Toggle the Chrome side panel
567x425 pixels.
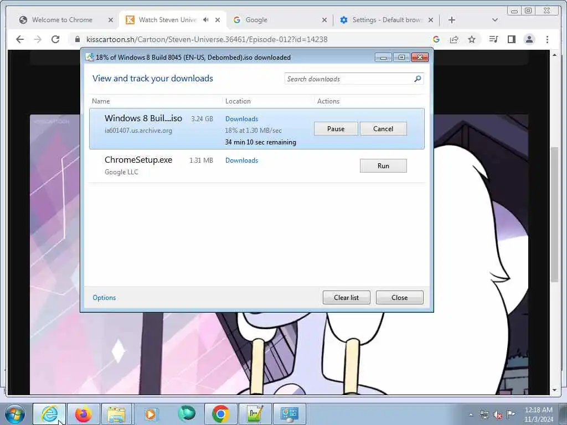pyautogui.click(x=511, y=39)
